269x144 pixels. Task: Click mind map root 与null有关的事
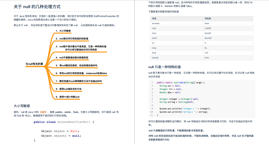(34, 64)
